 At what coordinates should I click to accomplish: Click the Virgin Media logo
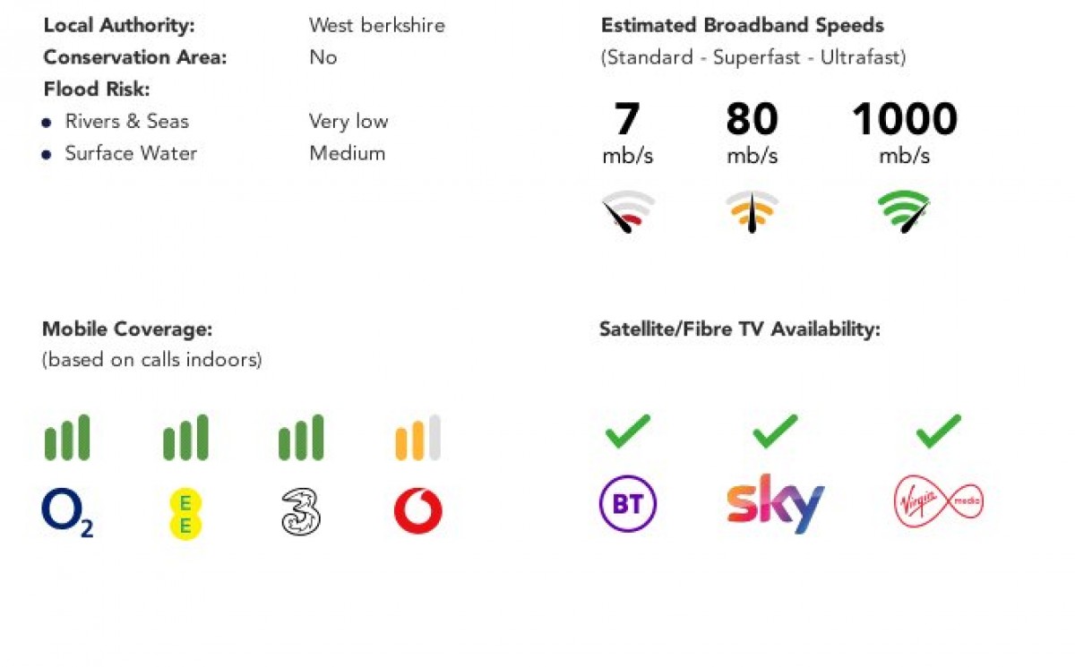[938, 501]
